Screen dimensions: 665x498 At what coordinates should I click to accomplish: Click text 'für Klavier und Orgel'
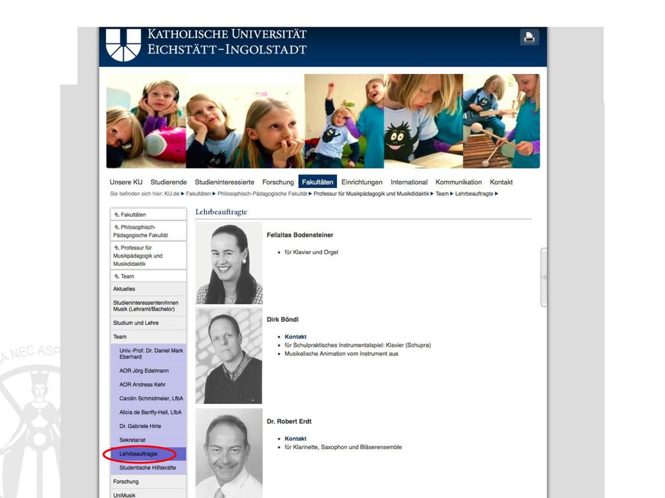pyautogui.click(x=311, y=252)
